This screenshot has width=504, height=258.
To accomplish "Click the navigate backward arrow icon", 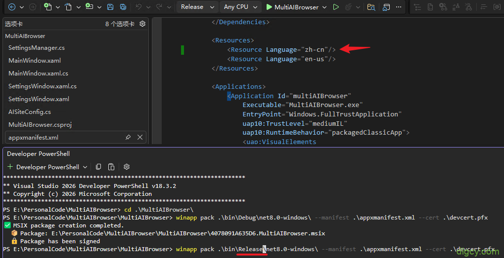I will tap(12, 7).
